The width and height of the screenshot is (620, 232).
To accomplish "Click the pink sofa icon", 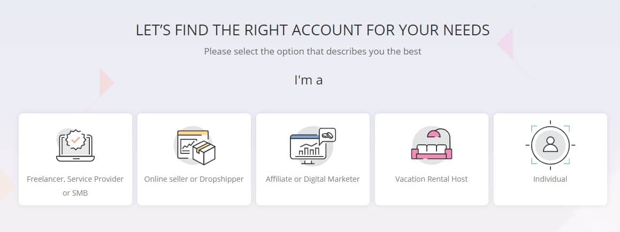I will point(431,151).
